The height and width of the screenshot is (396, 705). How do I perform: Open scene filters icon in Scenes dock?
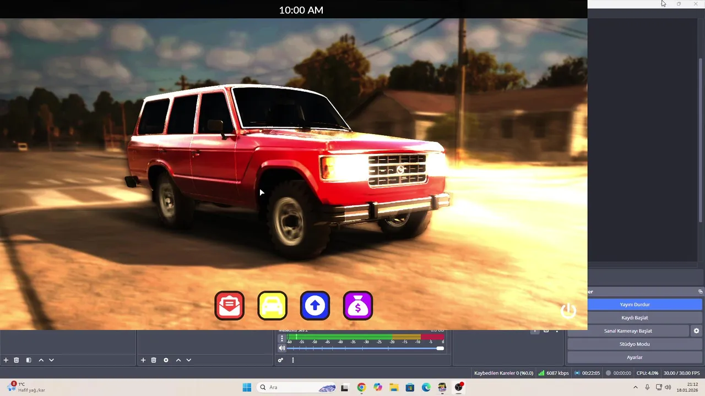pos(29,360)
